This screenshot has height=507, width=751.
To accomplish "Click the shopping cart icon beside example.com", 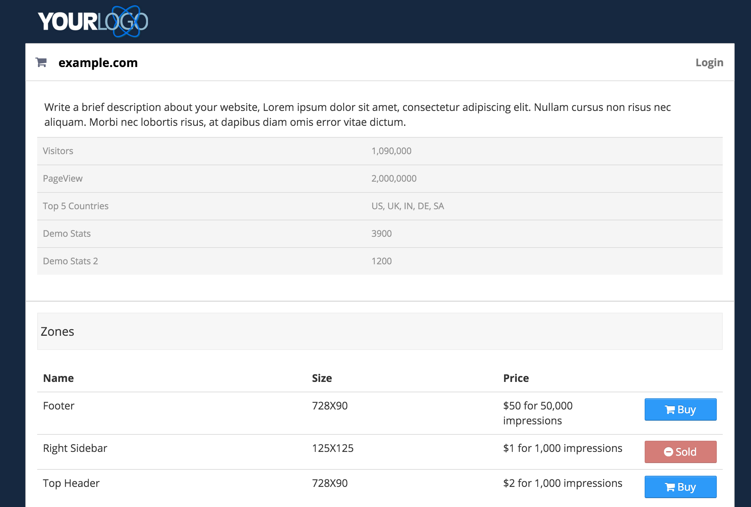I will click(41, 62).
